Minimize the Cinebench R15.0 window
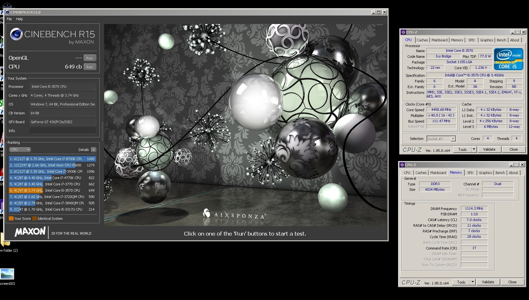This screenshot has height=300, width=529. (373, 12)
